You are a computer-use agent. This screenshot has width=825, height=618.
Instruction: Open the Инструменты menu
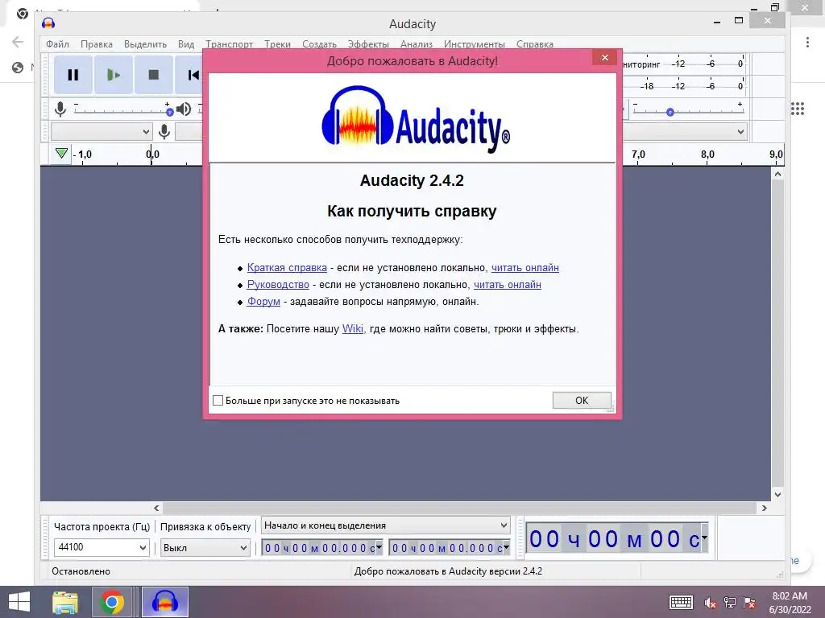pos(474,44)
